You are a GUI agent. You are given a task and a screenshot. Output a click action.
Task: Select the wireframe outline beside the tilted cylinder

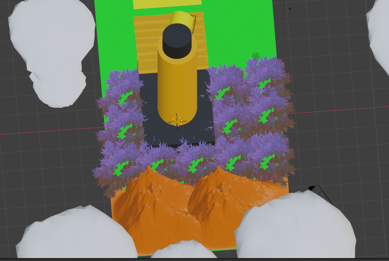[x=194, y=22]
